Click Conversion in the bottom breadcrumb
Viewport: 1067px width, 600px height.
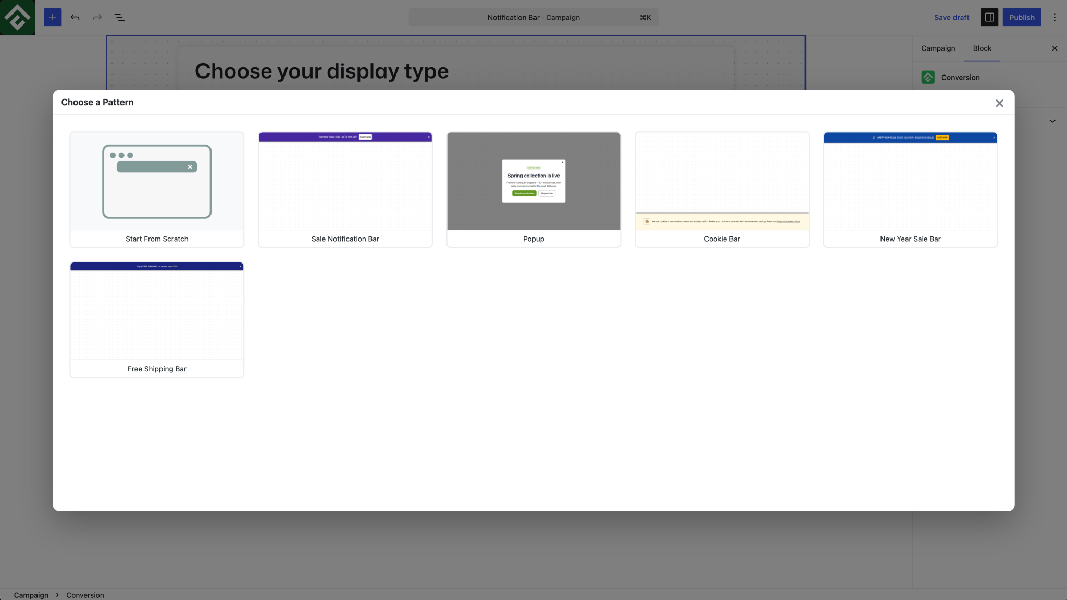coord(85,595)
